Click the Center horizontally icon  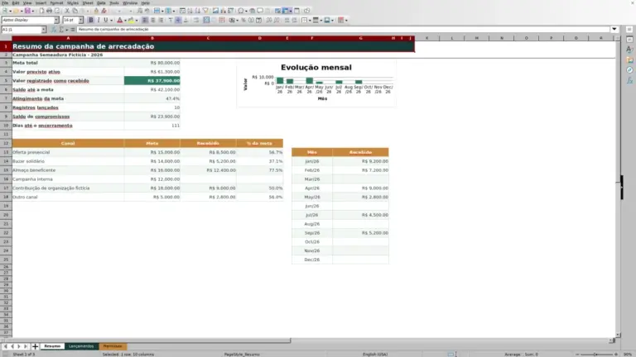coord(153,20)
